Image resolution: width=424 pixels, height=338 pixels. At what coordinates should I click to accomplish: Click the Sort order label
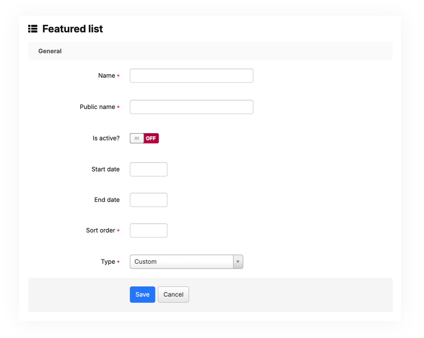click(100, 230)
